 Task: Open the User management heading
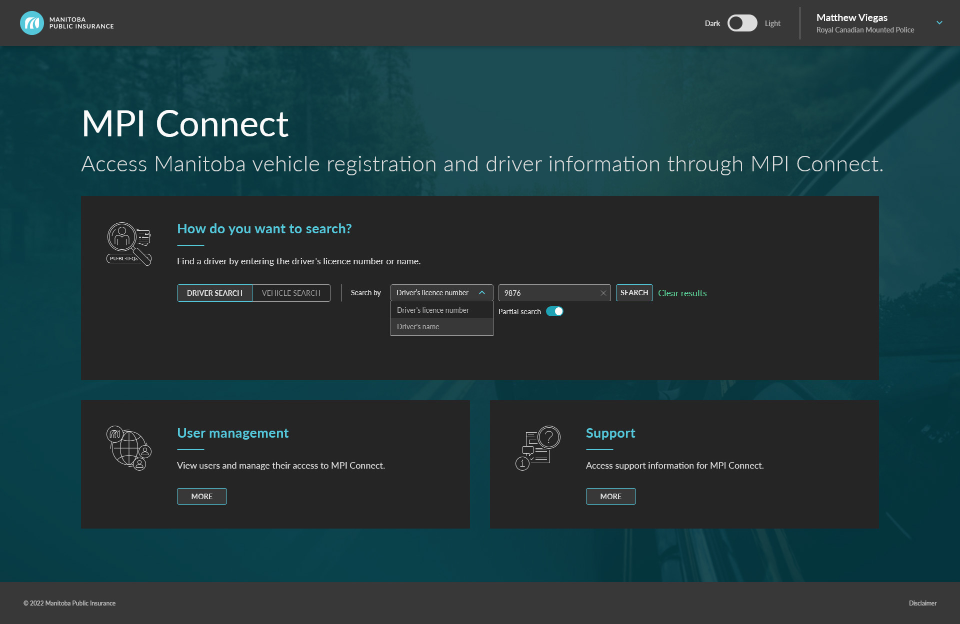[x=232, y=433]
